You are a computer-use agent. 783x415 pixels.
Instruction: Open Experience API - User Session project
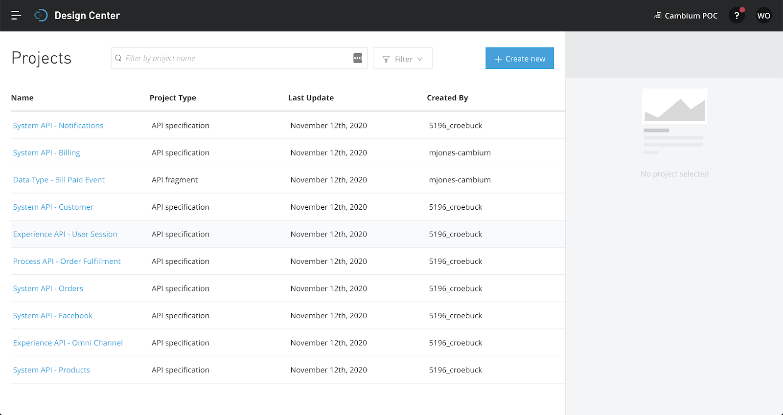click(65, 234)
